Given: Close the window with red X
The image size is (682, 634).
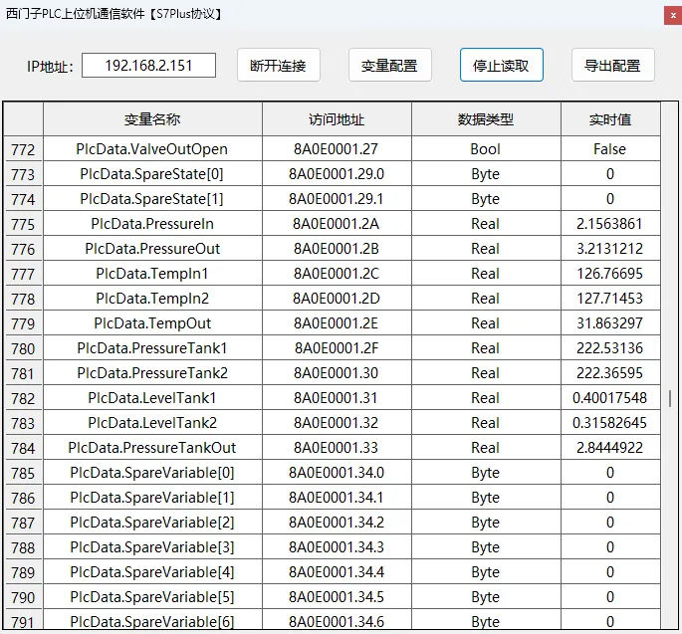Looking at the screenshot, I should [x=673, y=16].
